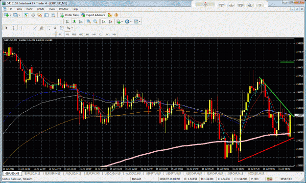Expand the Profiles dropdown arrow
The image size is (306, 183).
[19, 15]
